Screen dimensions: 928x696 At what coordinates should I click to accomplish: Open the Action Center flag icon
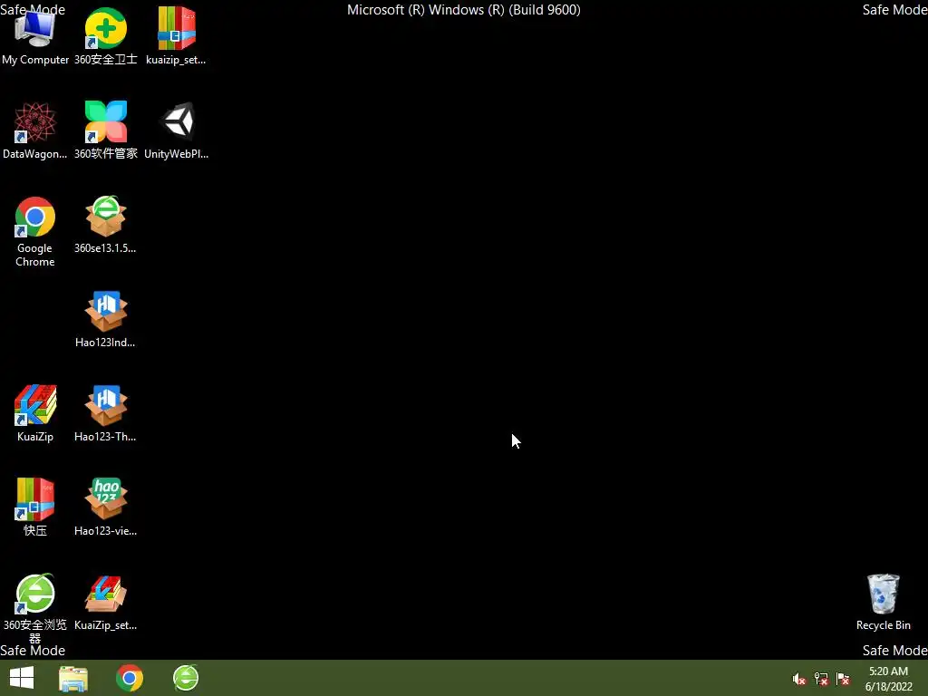click(x=843, y=679)
